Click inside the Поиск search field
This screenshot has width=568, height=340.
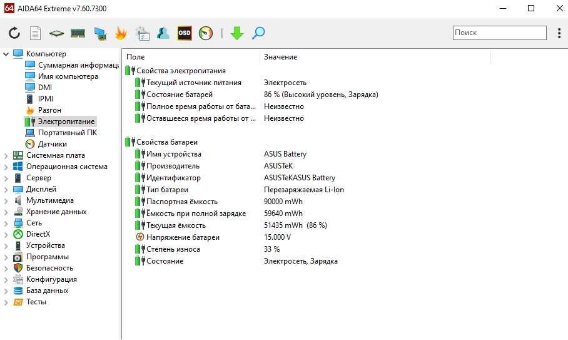coord(500,33)
